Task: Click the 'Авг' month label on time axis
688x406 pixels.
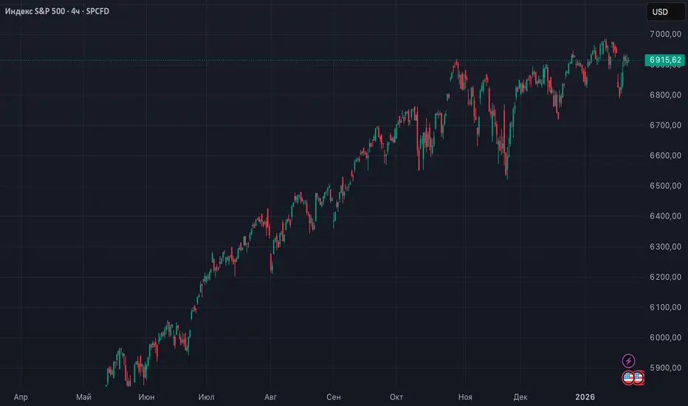Action: click(x=270, y=397)
